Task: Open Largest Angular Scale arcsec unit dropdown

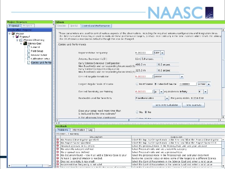Action: (209, 84)
